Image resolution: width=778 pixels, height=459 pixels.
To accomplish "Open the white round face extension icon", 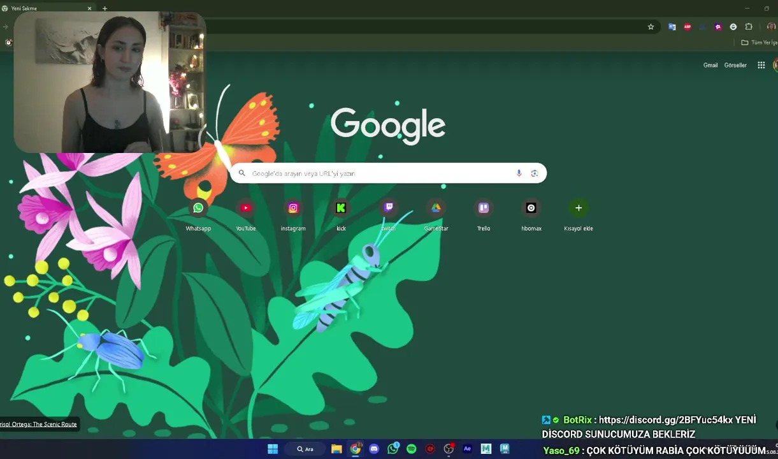I will click(x=733, y=27).
